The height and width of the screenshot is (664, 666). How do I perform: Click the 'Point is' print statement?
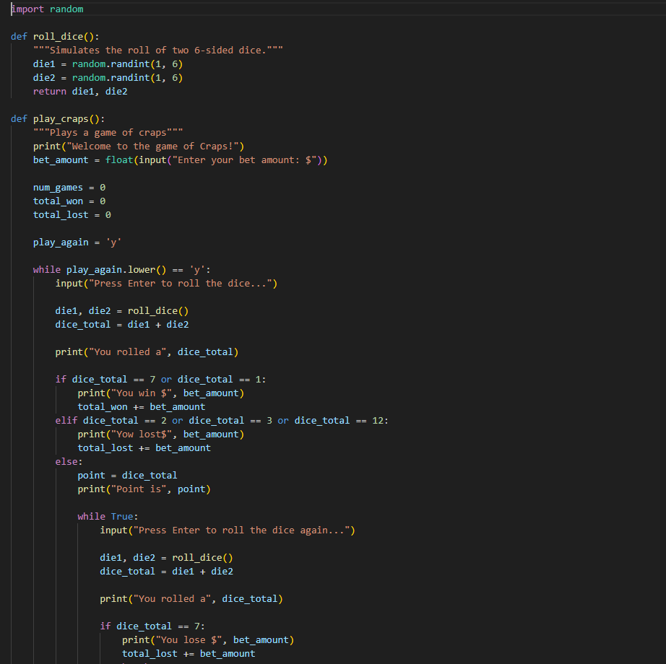pyautogui.click(x=144, y=489)
